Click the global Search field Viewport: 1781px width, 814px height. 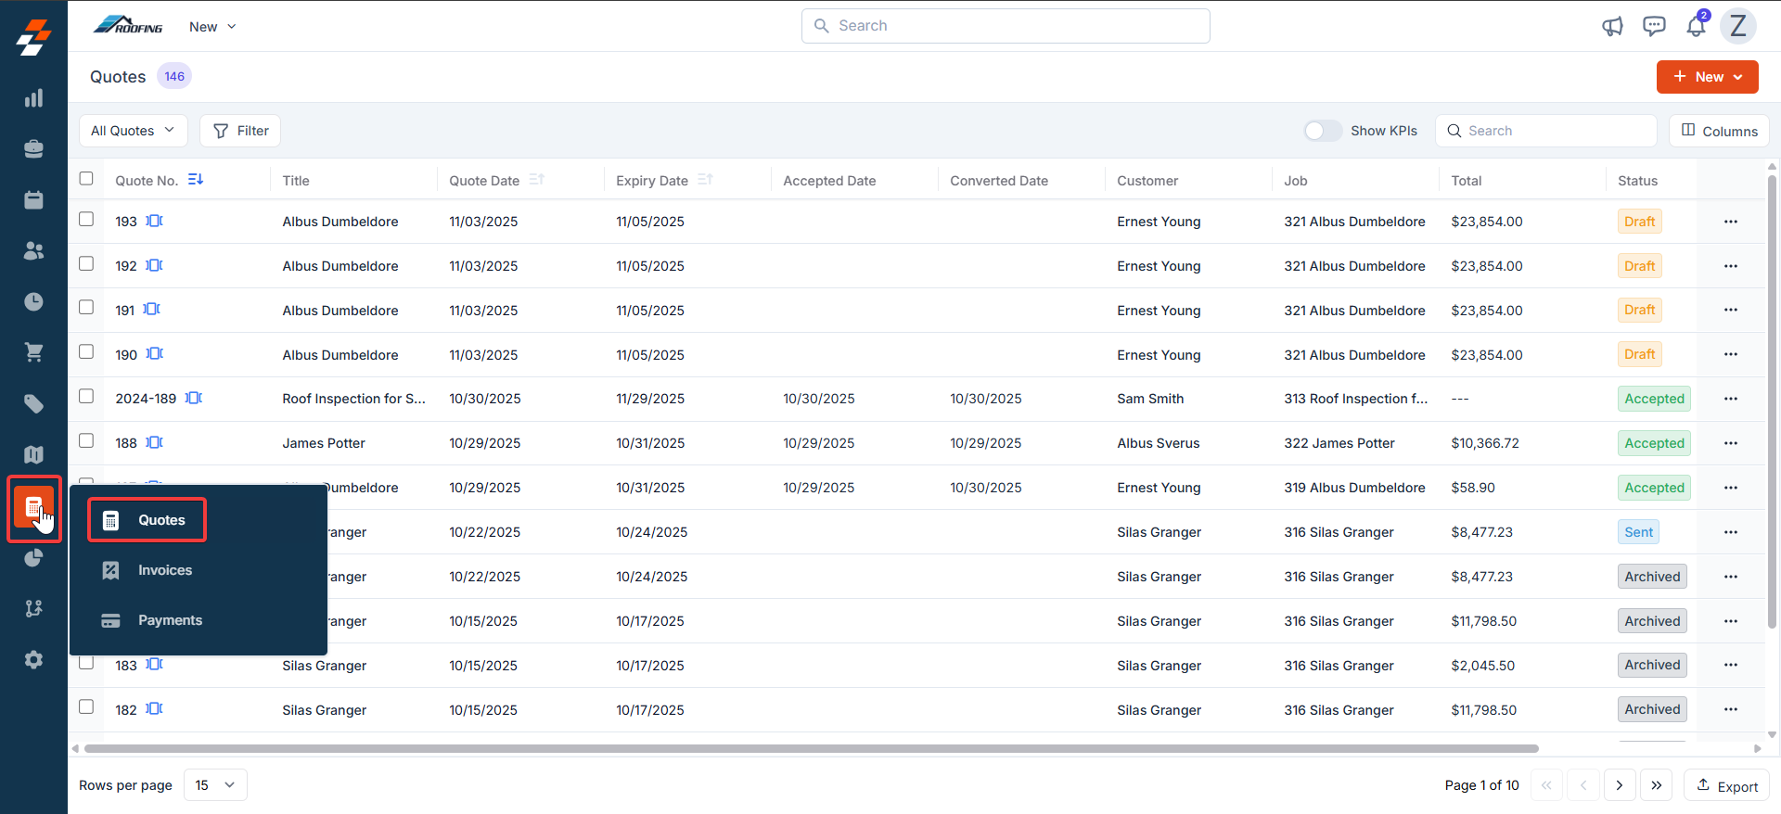[1006, 26]
